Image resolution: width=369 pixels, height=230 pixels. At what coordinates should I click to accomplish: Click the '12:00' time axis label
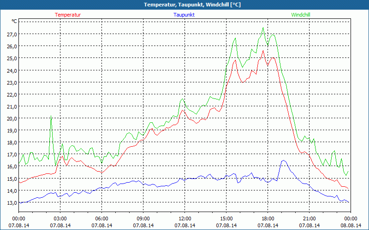185,219
